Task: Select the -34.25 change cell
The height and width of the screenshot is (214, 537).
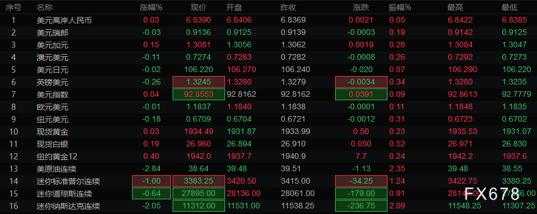Action: 361,181
